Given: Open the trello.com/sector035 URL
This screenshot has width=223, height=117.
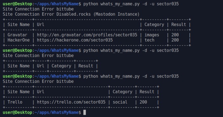Looking at the screenshot, I should tap(71, 102).
